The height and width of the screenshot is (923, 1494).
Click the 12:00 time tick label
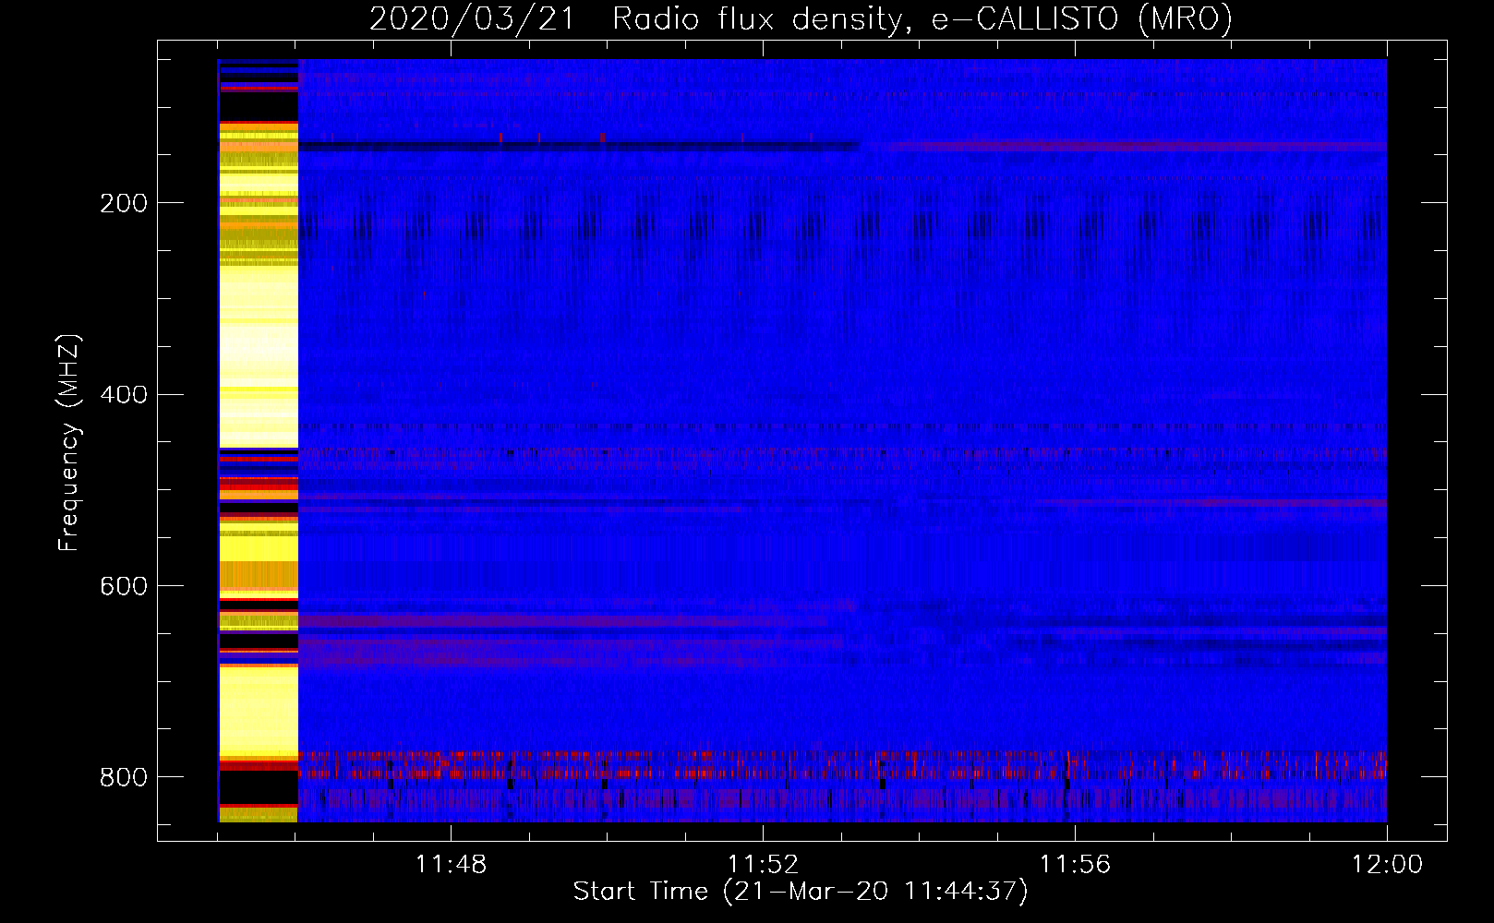click(1387, 865)
